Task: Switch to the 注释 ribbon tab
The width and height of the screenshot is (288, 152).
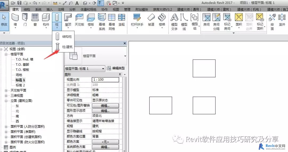Action: 61,9
